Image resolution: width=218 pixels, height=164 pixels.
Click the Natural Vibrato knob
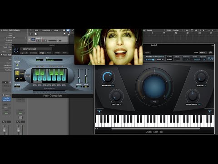193,96
